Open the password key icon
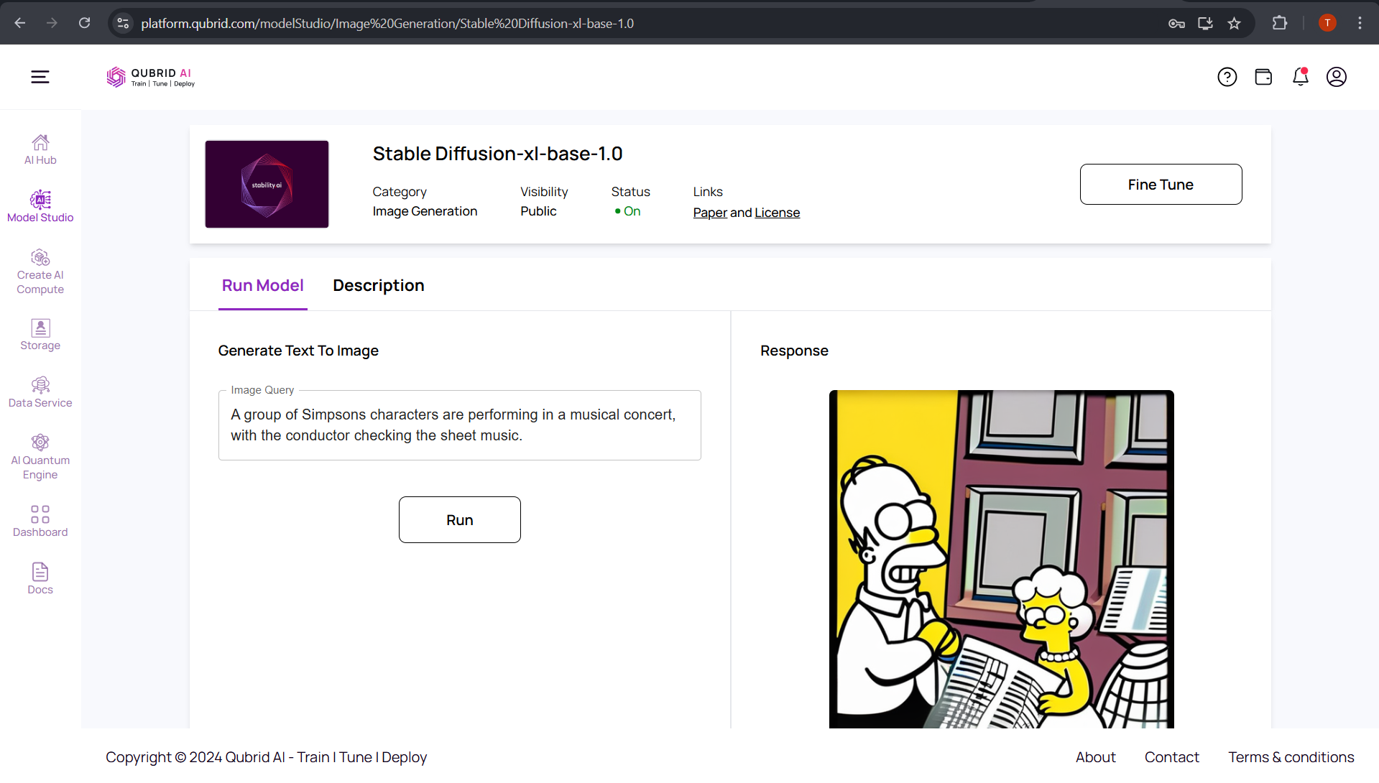This screenshot has height=783, width=1379. [1176, 23]
